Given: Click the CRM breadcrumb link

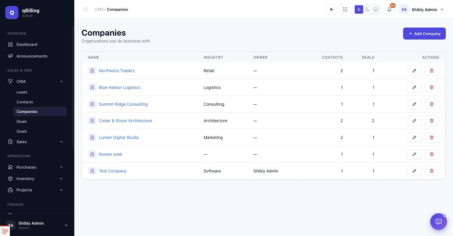Looking at the screenshot, I should 99,10.
